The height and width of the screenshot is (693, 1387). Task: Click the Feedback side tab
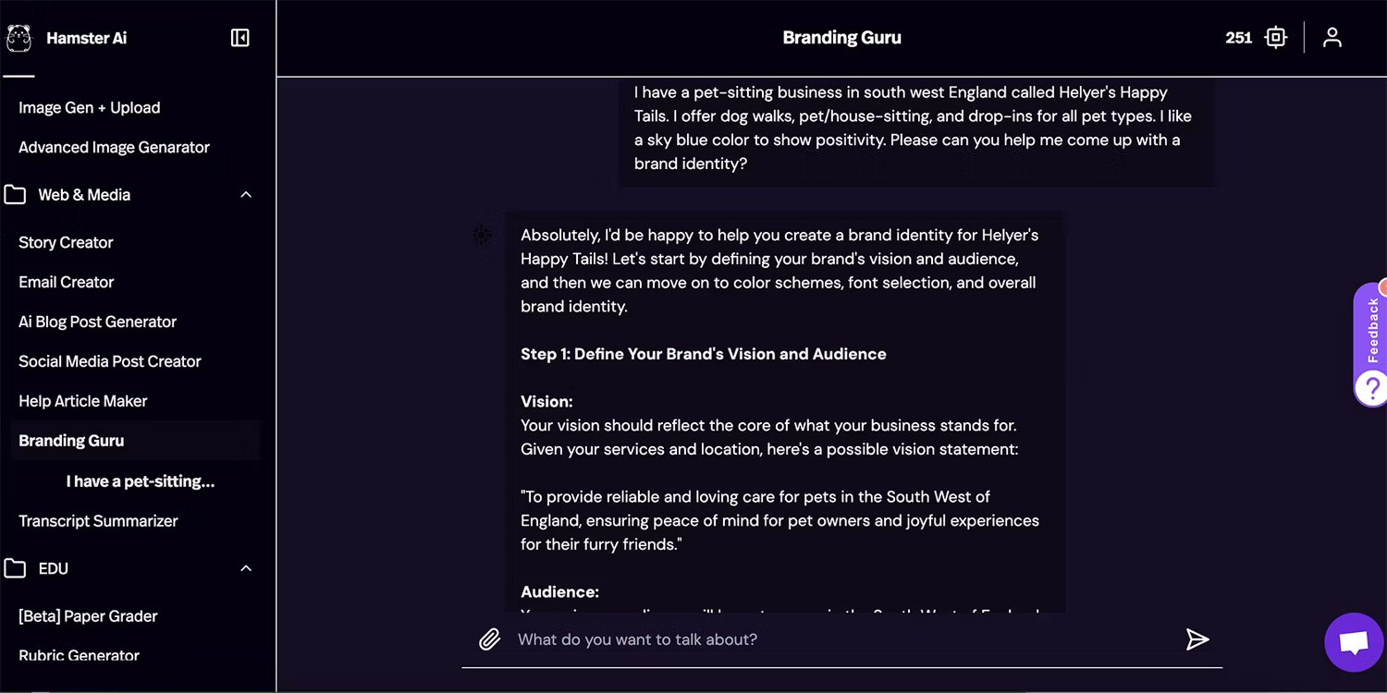(x=1372, y=329)
